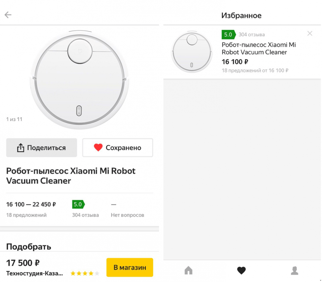Open the home tab icon
This screenshot has width=322, height=282.
point(188,270)
